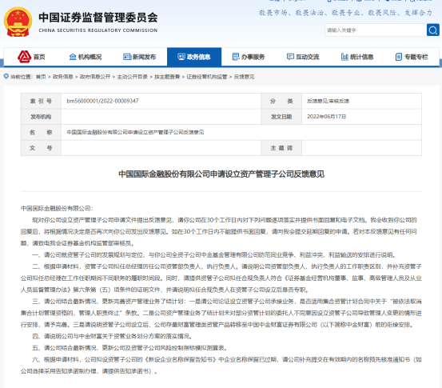Click the 发布机构 label cell
This screenshot has height=388, width=442.
41,117
